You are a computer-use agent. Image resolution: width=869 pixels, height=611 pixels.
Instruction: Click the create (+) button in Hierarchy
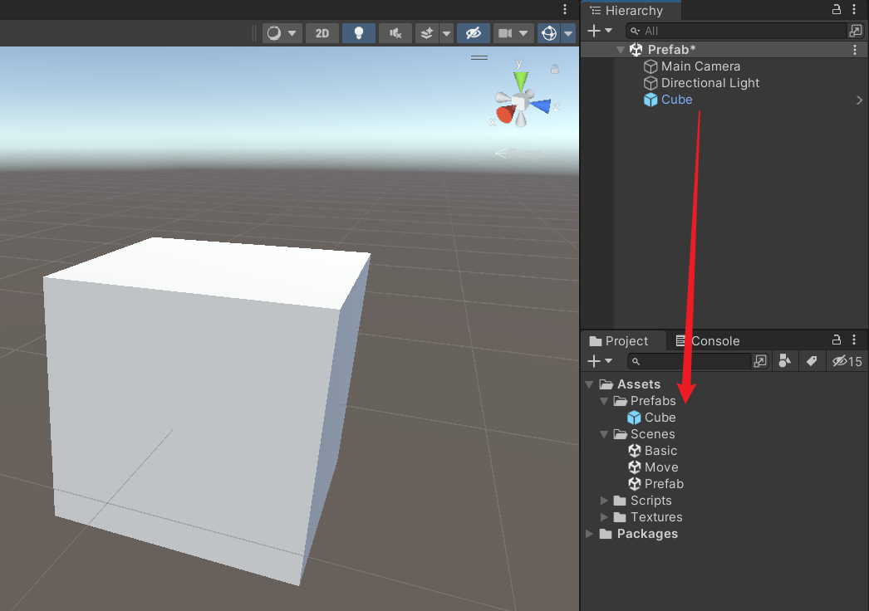point(595,31)
